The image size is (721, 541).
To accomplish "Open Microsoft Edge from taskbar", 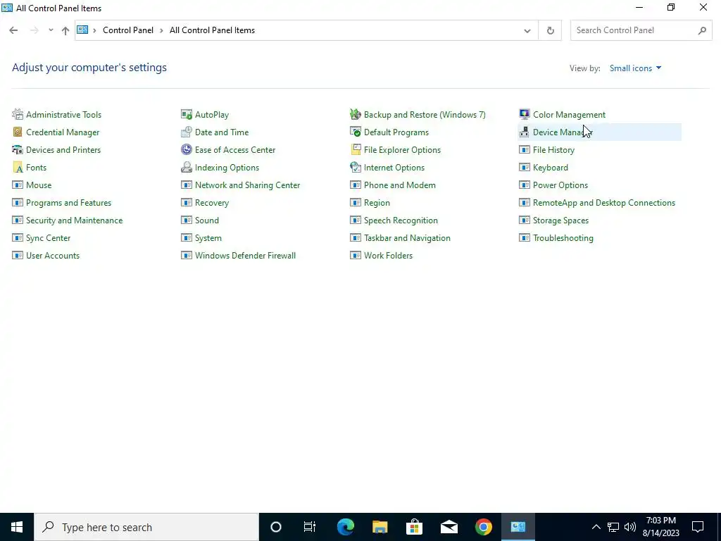I will coord(345,527).
